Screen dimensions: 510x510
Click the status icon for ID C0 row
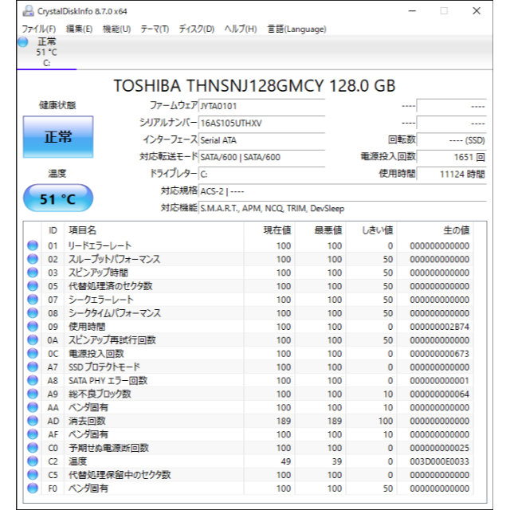(x=33, y=448)
